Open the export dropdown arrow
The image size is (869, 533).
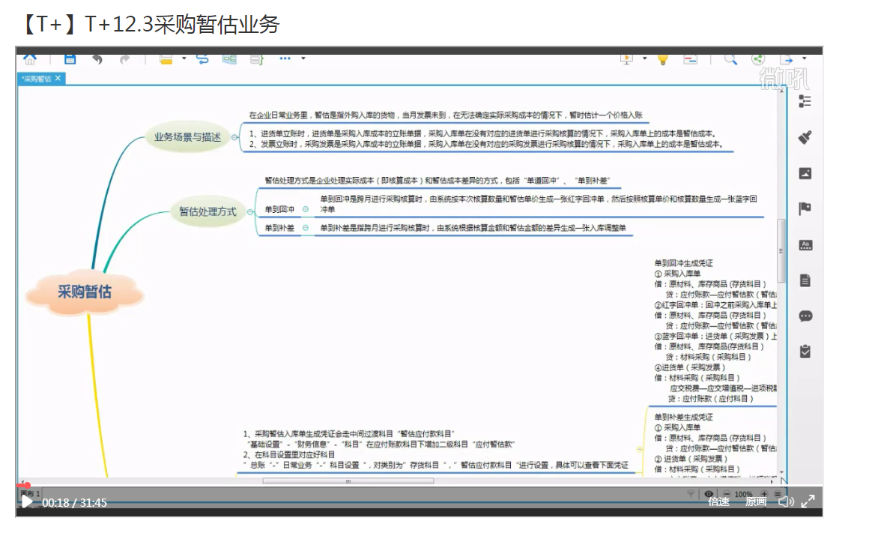(x=804, y=58)
